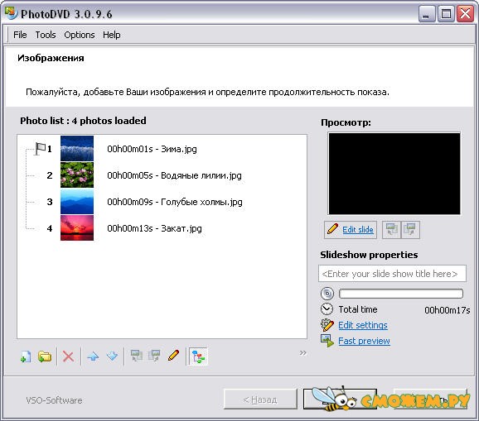Click the Edit slide link
The width and height of the screenshot is (479, 421).
[x=358, y=230]
